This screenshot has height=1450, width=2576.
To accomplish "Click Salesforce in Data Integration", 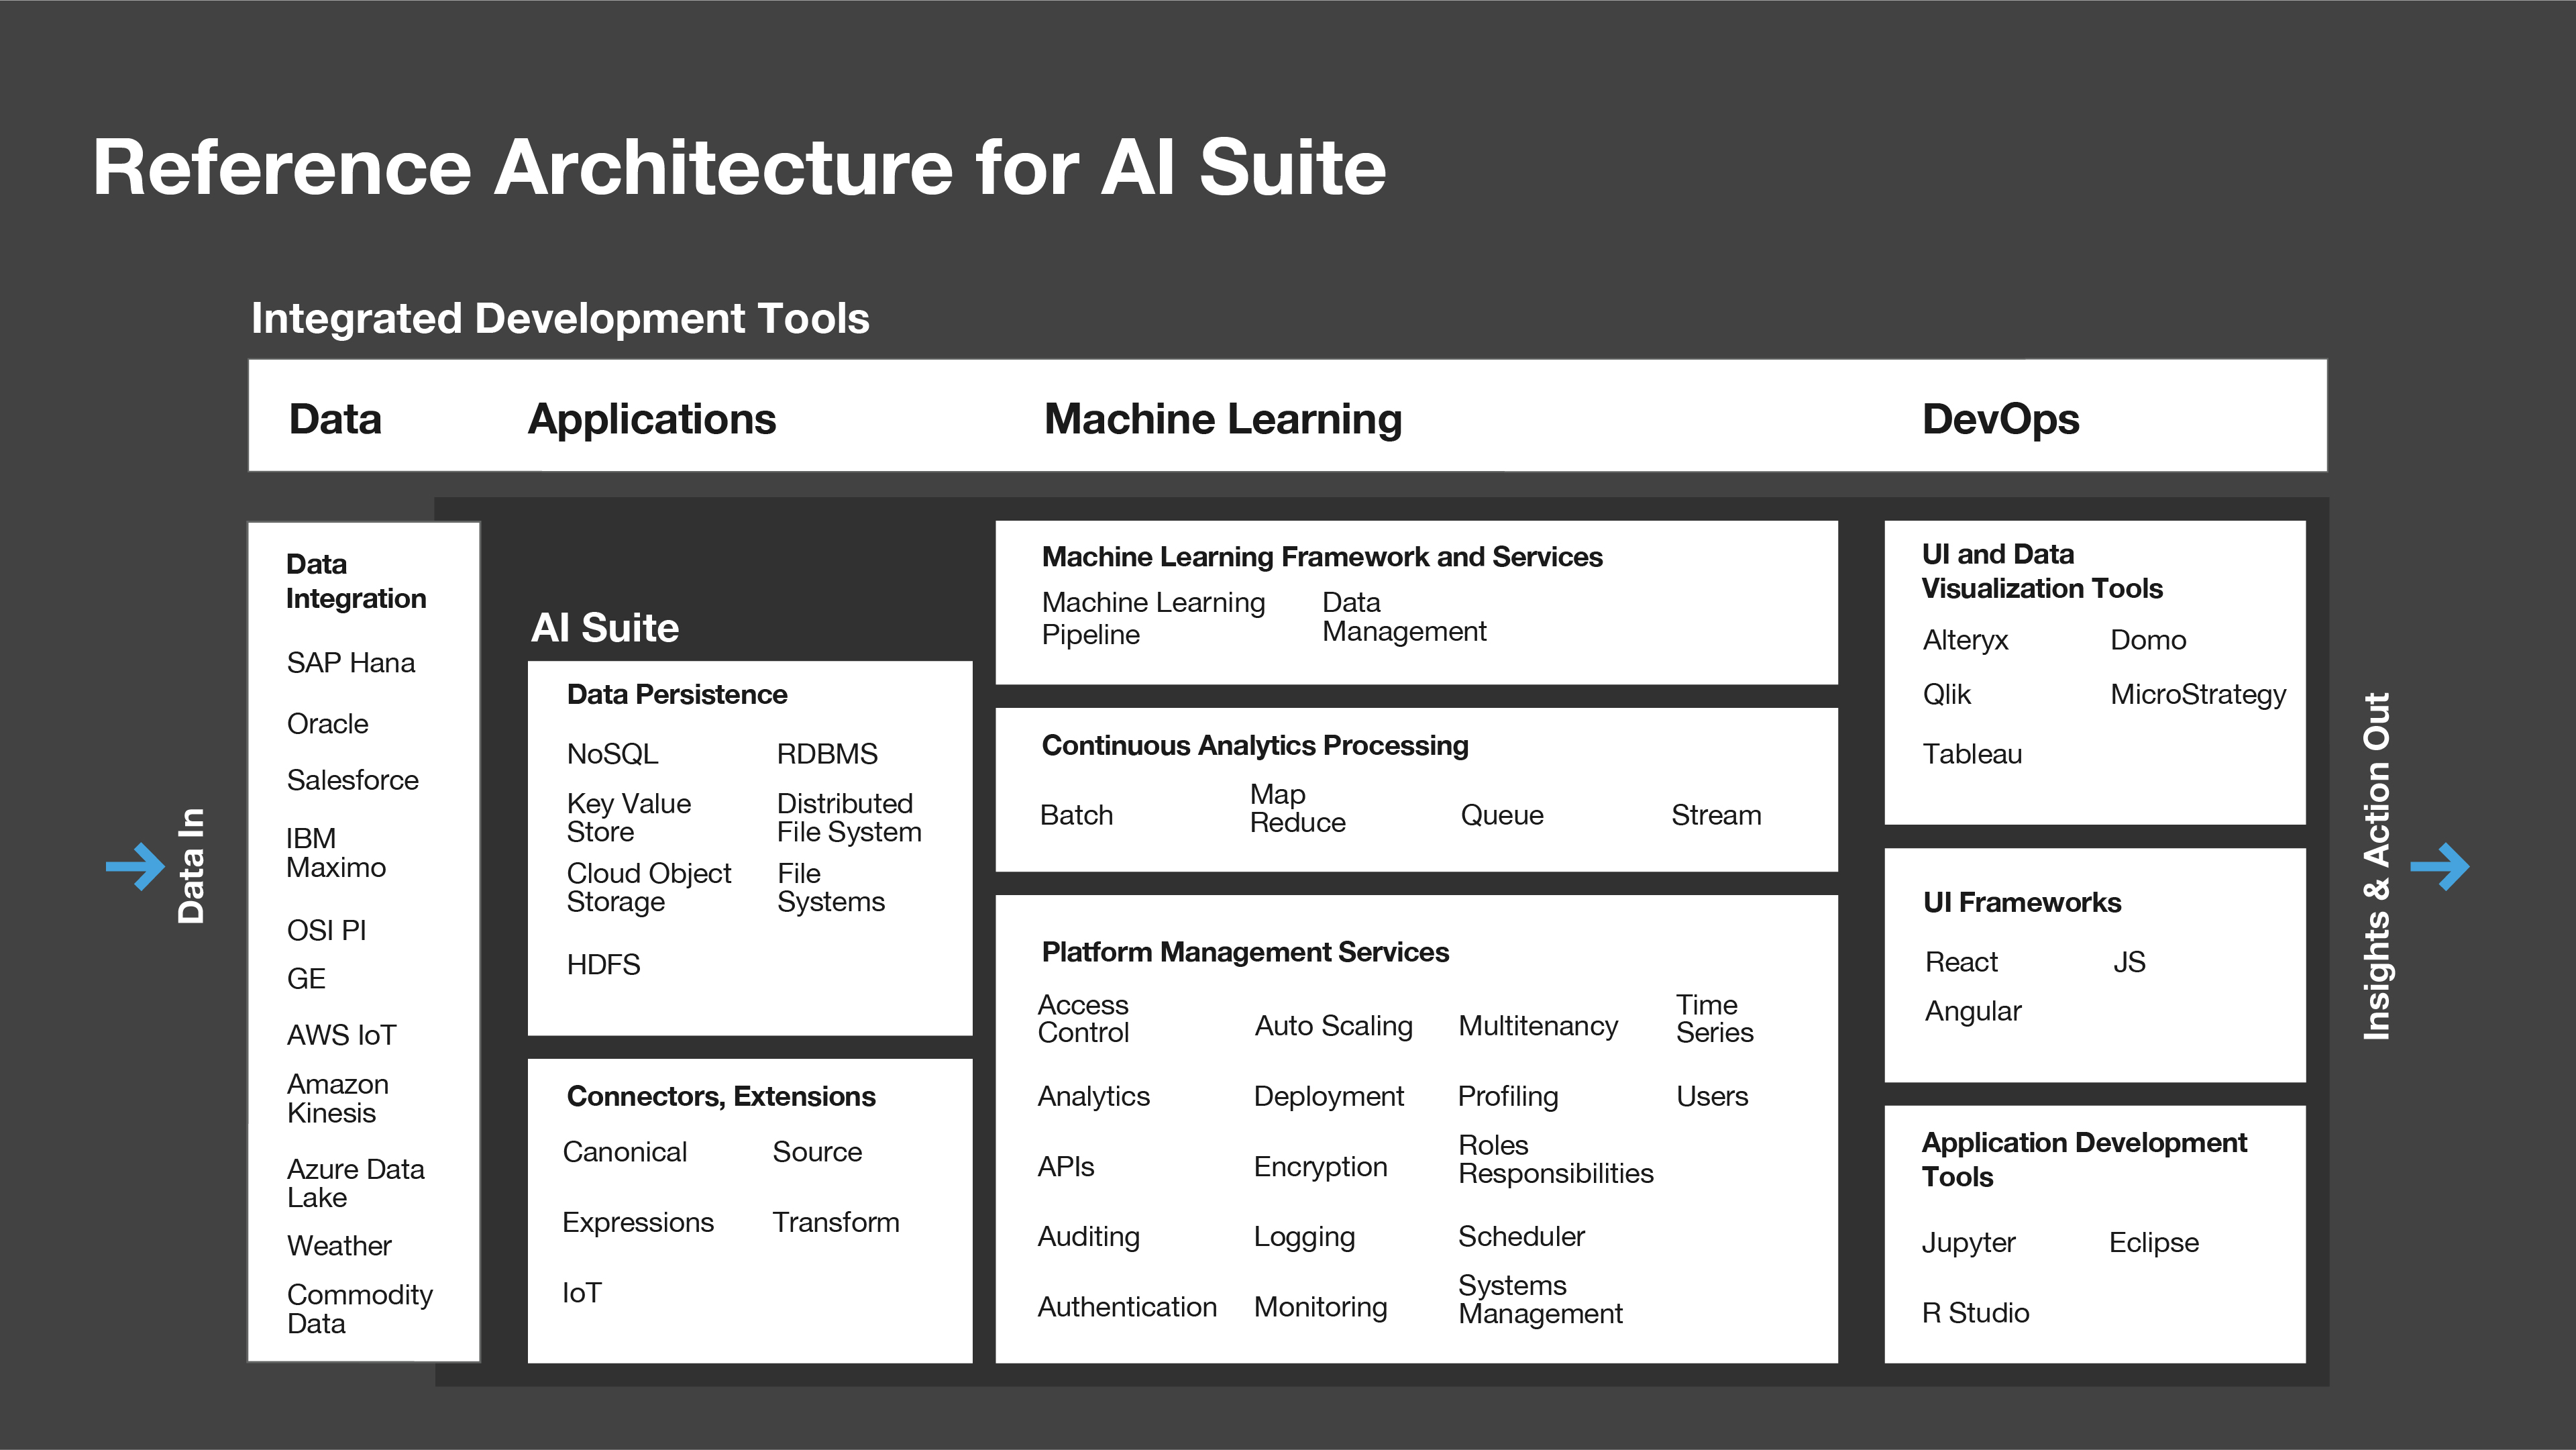I will point(352,780).
